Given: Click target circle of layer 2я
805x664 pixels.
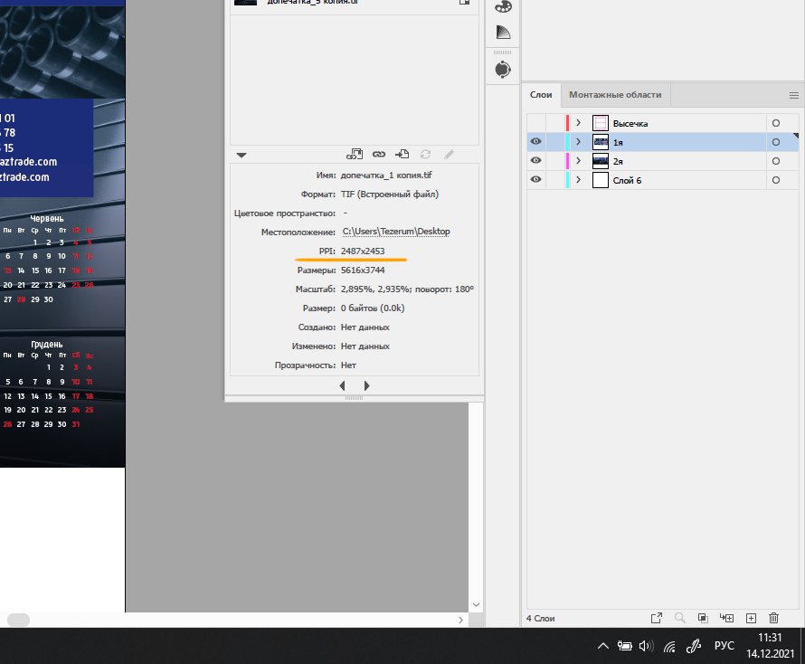Looking at the screenshot, I should 776,161.
